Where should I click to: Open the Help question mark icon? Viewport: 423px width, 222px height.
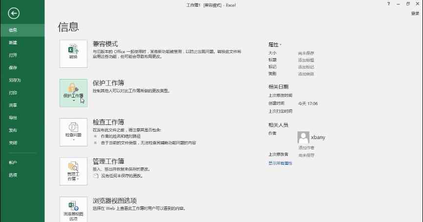(388, 4)
